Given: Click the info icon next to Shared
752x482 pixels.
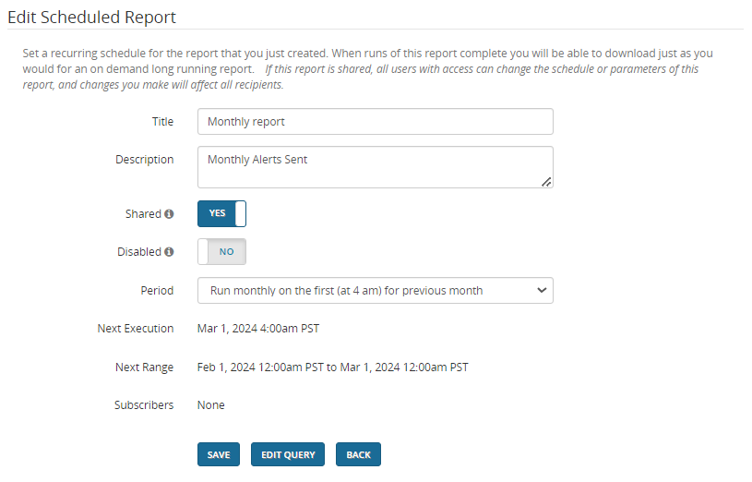Looking at the screenshot, I should pyautogui.click(x=169, y=214).
